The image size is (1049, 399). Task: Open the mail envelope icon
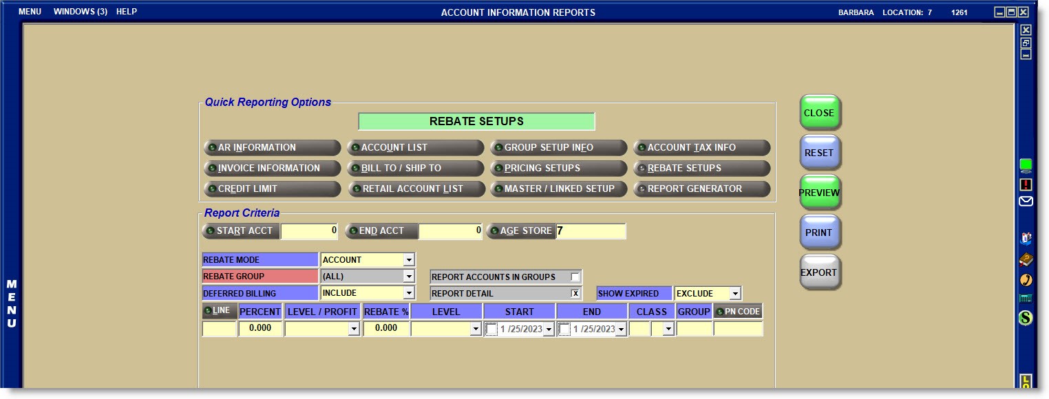[1026, 202]
